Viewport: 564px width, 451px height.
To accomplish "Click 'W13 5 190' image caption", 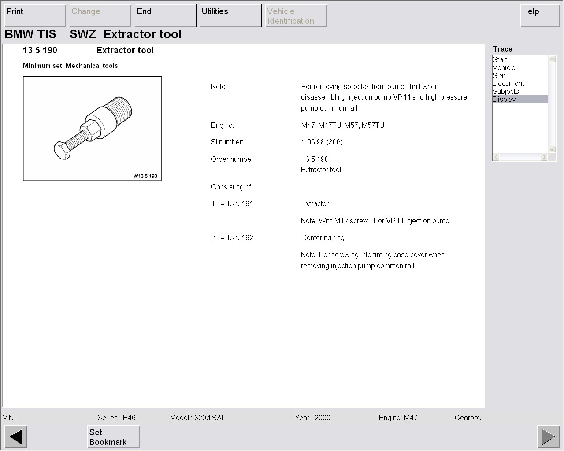I will click(145, 176).
